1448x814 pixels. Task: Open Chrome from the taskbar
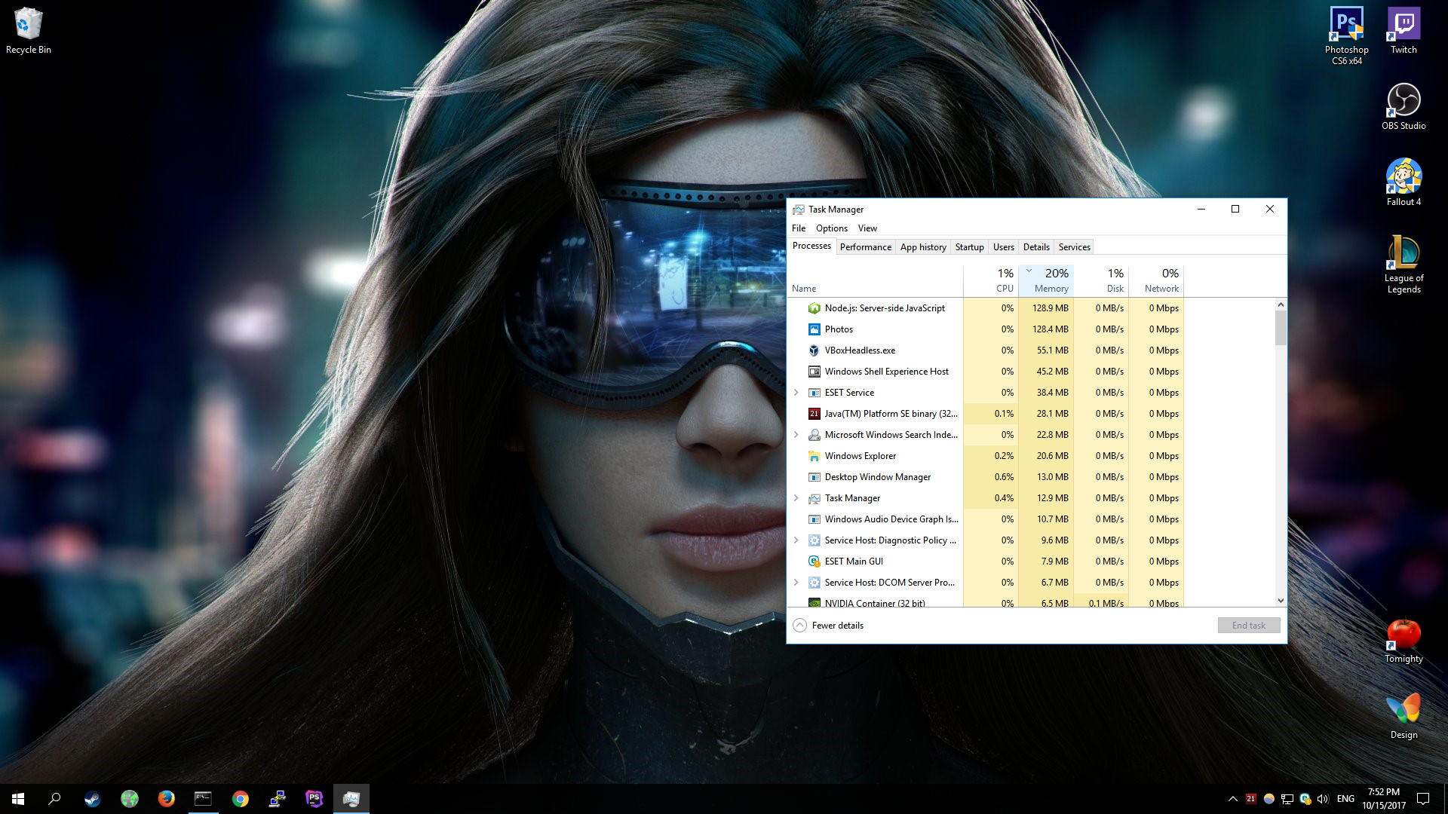tap(240, 799)
